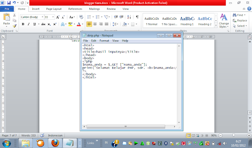Open the Borders dropdown arrow
This screenshot has width=252, height=148.
[x=137, y=24]
